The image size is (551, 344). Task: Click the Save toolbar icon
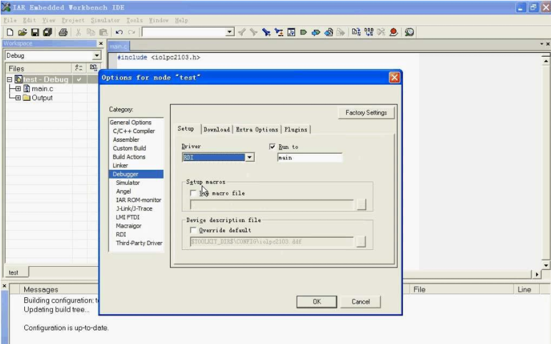click(x=35, y=32)
